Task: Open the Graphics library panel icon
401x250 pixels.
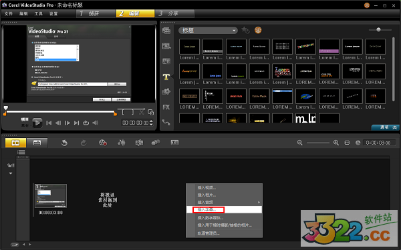Action: tap(166, 92)
